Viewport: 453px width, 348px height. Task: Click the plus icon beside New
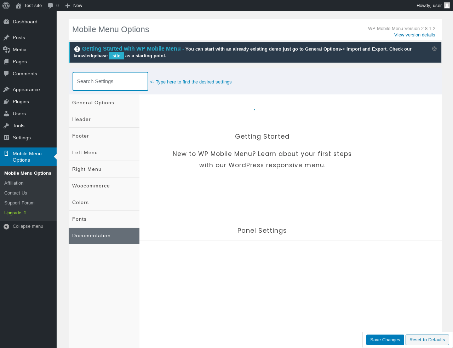[x=68, y=6]
